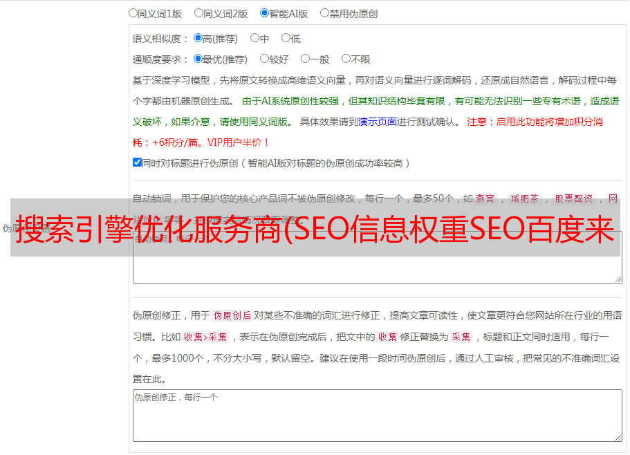Click resize grip of 自动锁词 textarea
The height and width of the screenshot is (455, 630).
click(618, 279)
